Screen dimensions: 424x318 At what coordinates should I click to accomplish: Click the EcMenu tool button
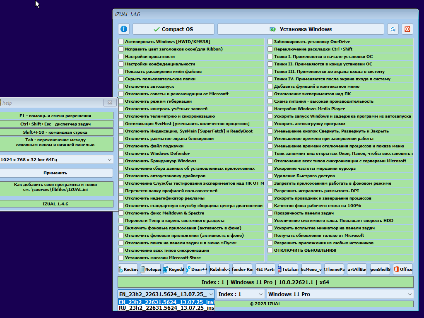point(311,269)
